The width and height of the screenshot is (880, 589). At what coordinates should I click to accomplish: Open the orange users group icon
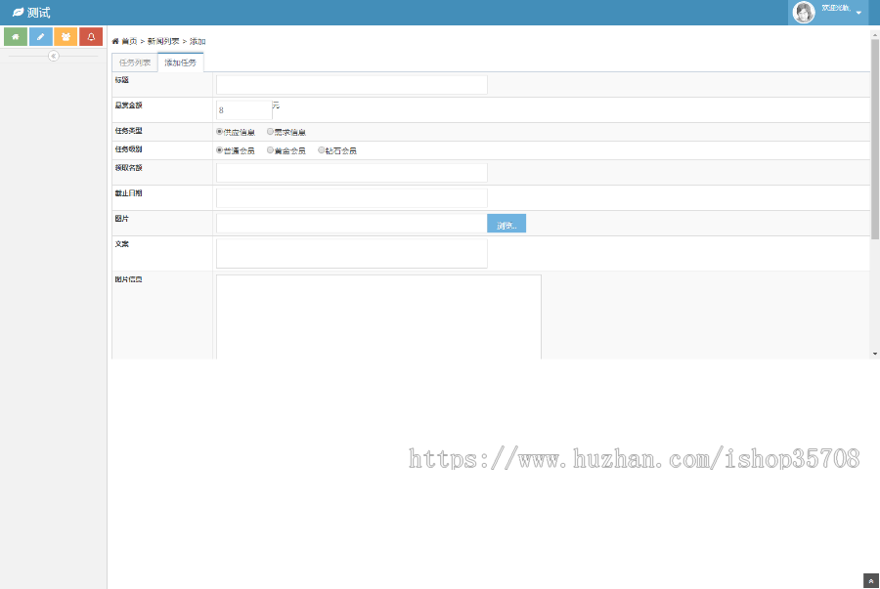click(x=66, y=37)
